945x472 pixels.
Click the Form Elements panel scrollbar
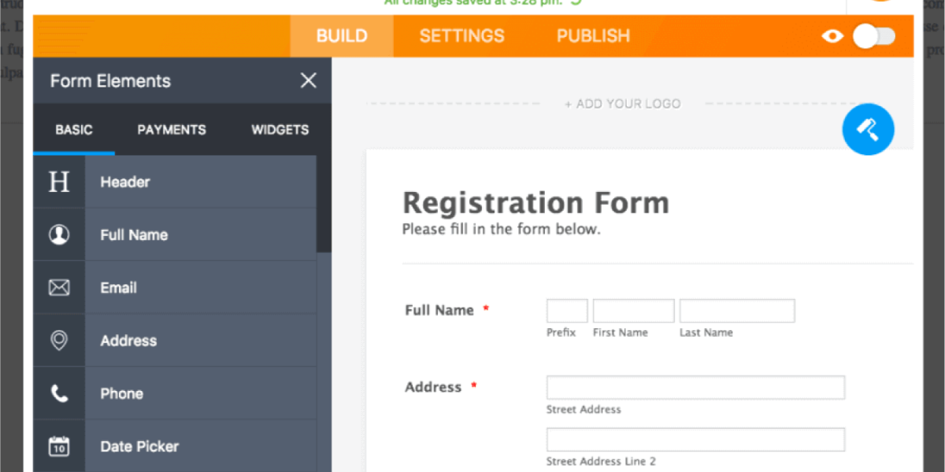[x=324, y=205]
